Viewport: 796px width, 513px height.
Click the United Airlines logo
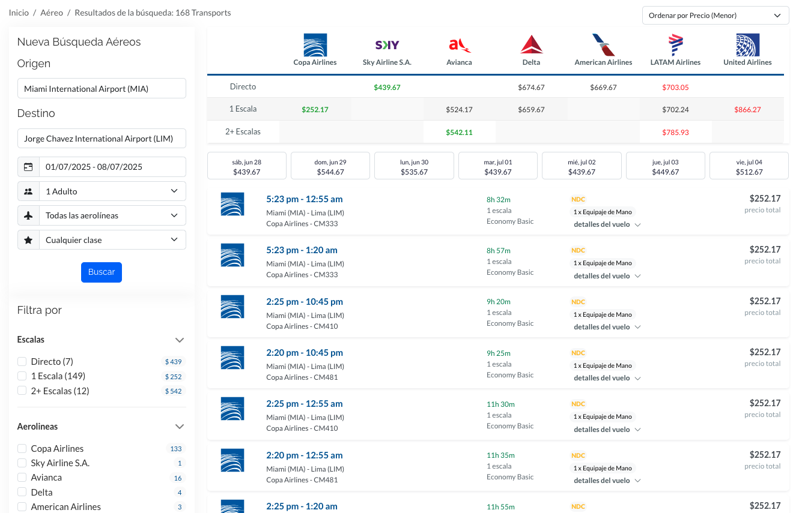click(x=748, y=45)
